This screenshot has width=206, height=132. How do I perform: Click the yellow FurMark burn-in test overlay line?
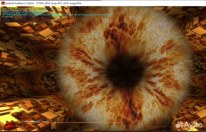[20, 9]
